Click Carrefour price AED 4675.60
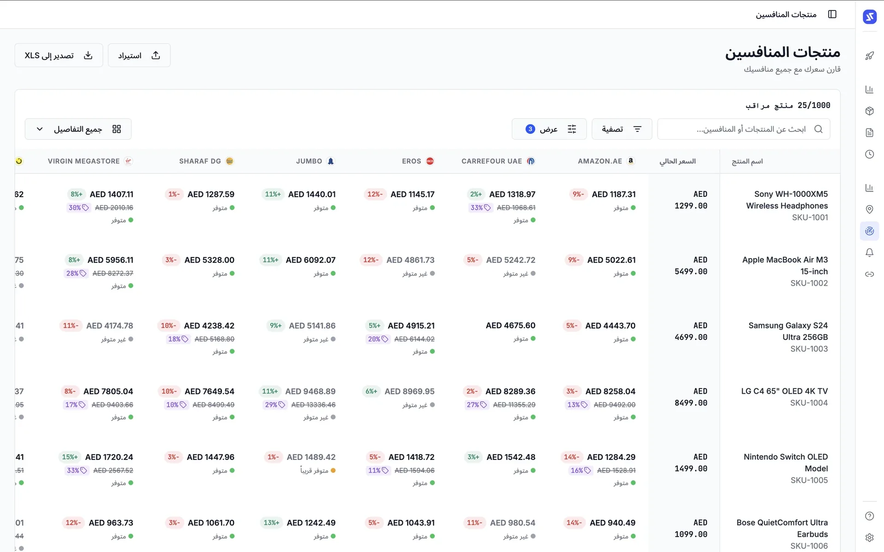This screenshot has height=552, width=884. tap(511, 326)
